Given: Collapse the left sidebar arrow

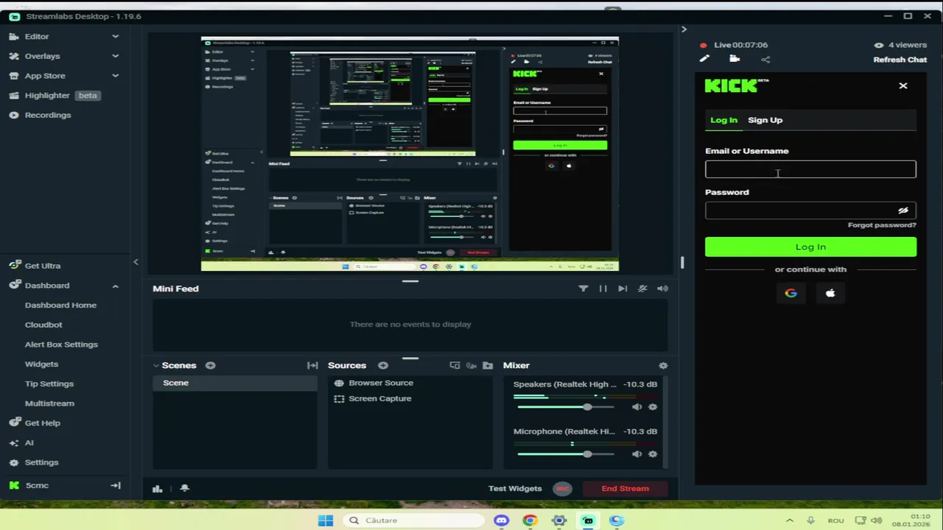Looking at the screenshot, I should pyautogui.click(x=136, y=262).
